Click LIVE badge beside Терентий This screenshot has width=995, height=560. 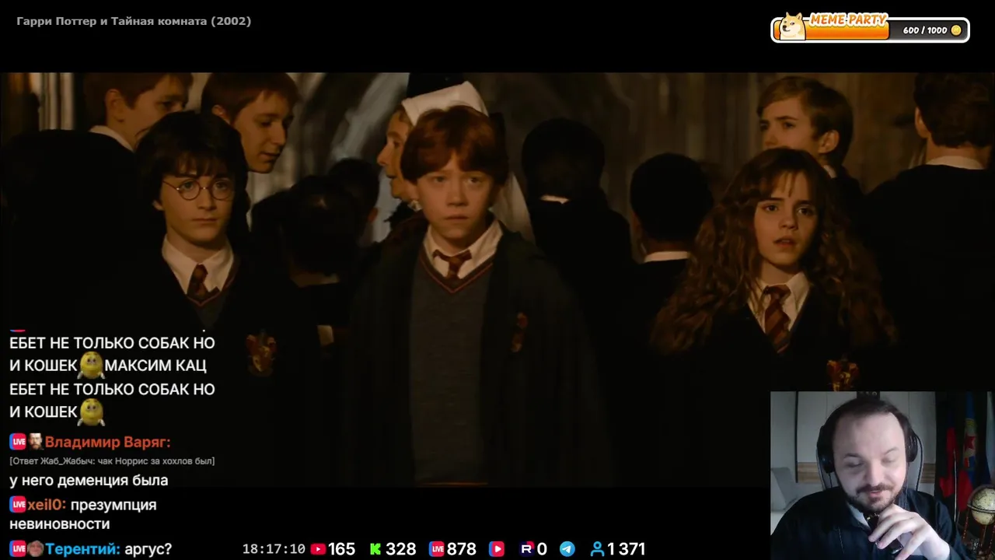18,549
